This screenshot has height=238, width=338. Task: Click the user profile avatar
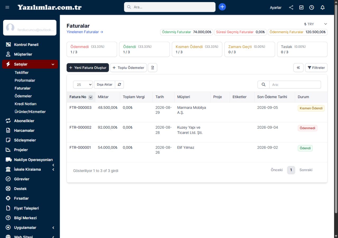tap(10, 28)
